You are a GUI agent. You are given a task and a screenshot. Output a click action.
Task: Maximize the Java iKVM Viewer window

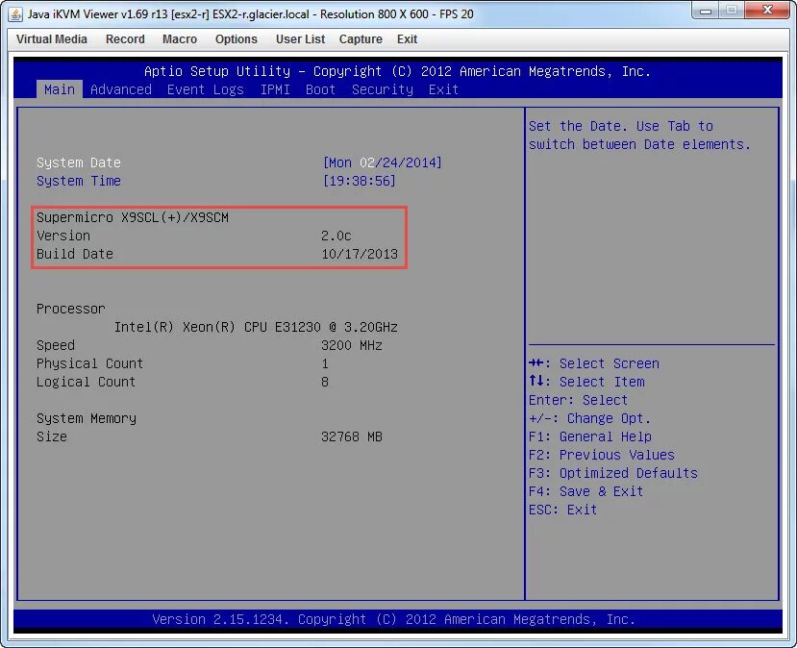pyautogui.click(x=732, y=11)
